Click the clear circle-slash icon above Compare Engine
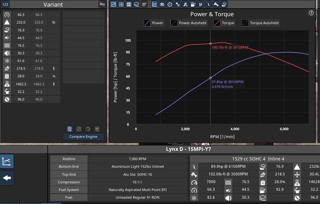The image size is (320, 204). [x=79, y=129]
